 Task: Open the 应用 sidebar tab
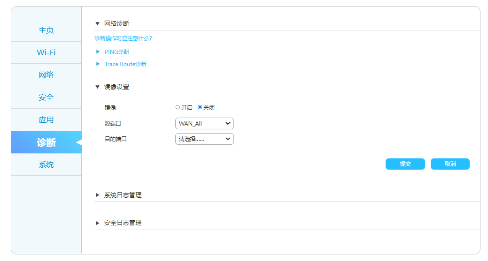coord(46,120)
